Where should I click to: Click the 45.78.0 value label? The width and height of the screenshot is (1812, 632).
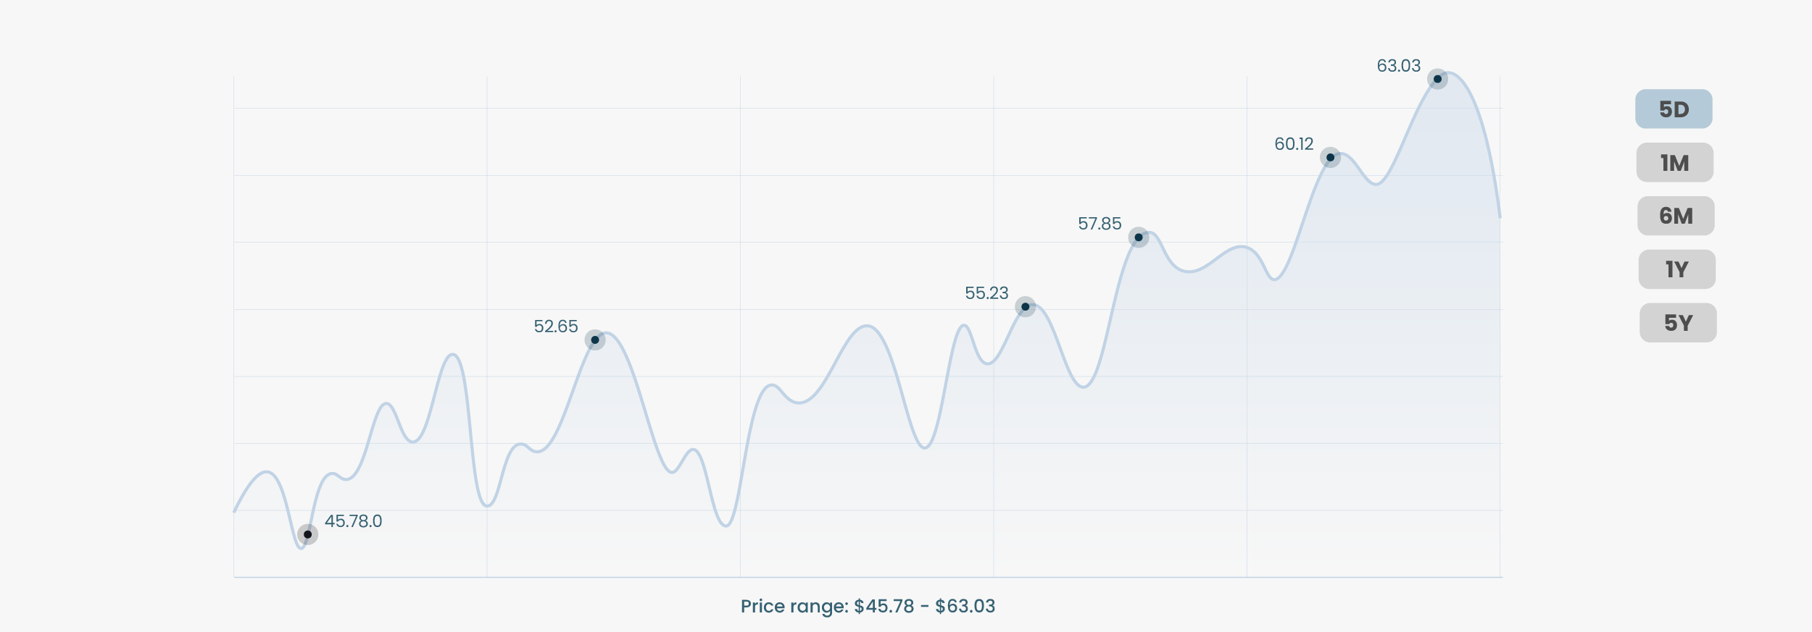(x=353, y=521)
